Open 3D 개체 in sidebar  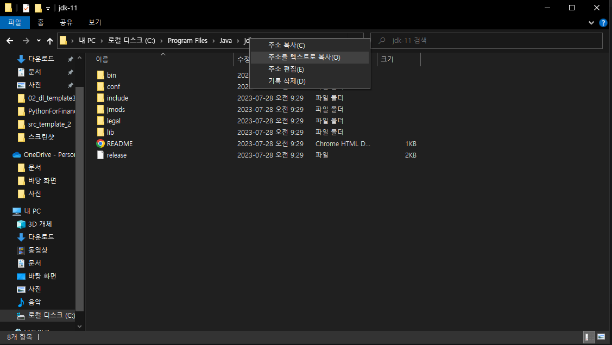[x=40, y=224]
